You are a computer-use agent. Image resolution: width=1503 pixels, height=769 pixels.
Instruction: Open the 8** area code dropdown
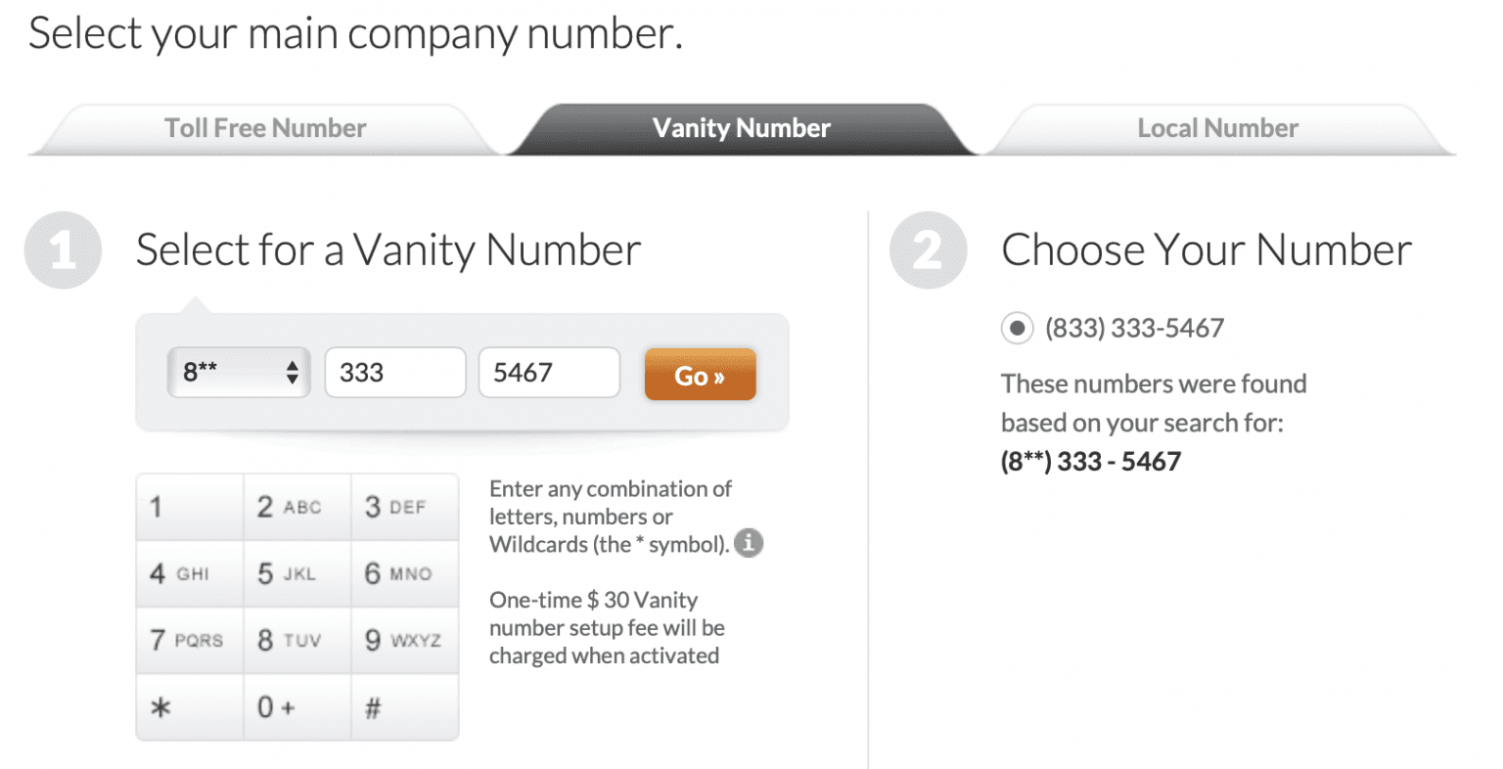coord(238,372)
